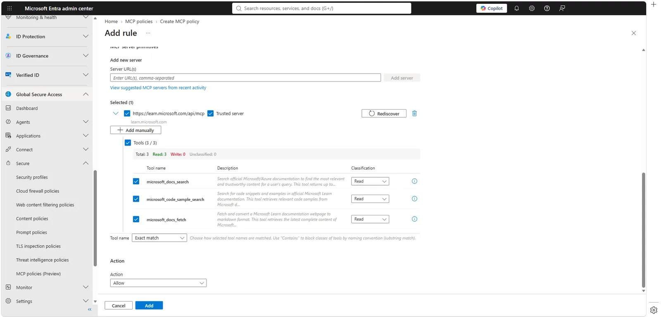This screenshot has height=317, width=661.
Task: Open Security profiles in sidebar
Action: coord(32,177)
